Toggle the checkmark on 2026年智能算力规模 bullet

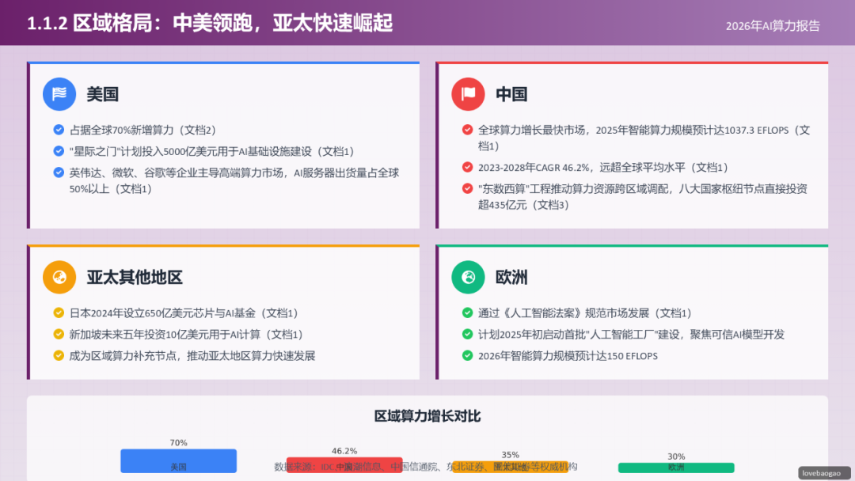pyautogui.click(x=466, y=356)
